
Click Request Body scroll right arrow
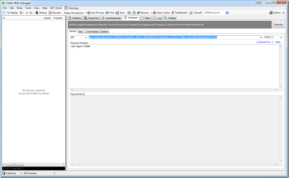click(277, 165)
